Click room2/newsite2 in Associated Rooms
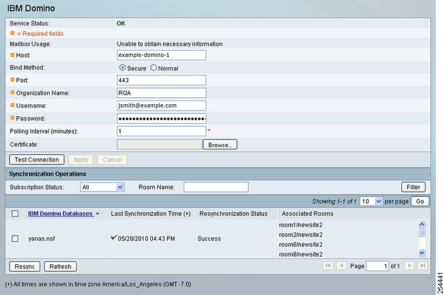Screen dimensions: 444x295 301,235
